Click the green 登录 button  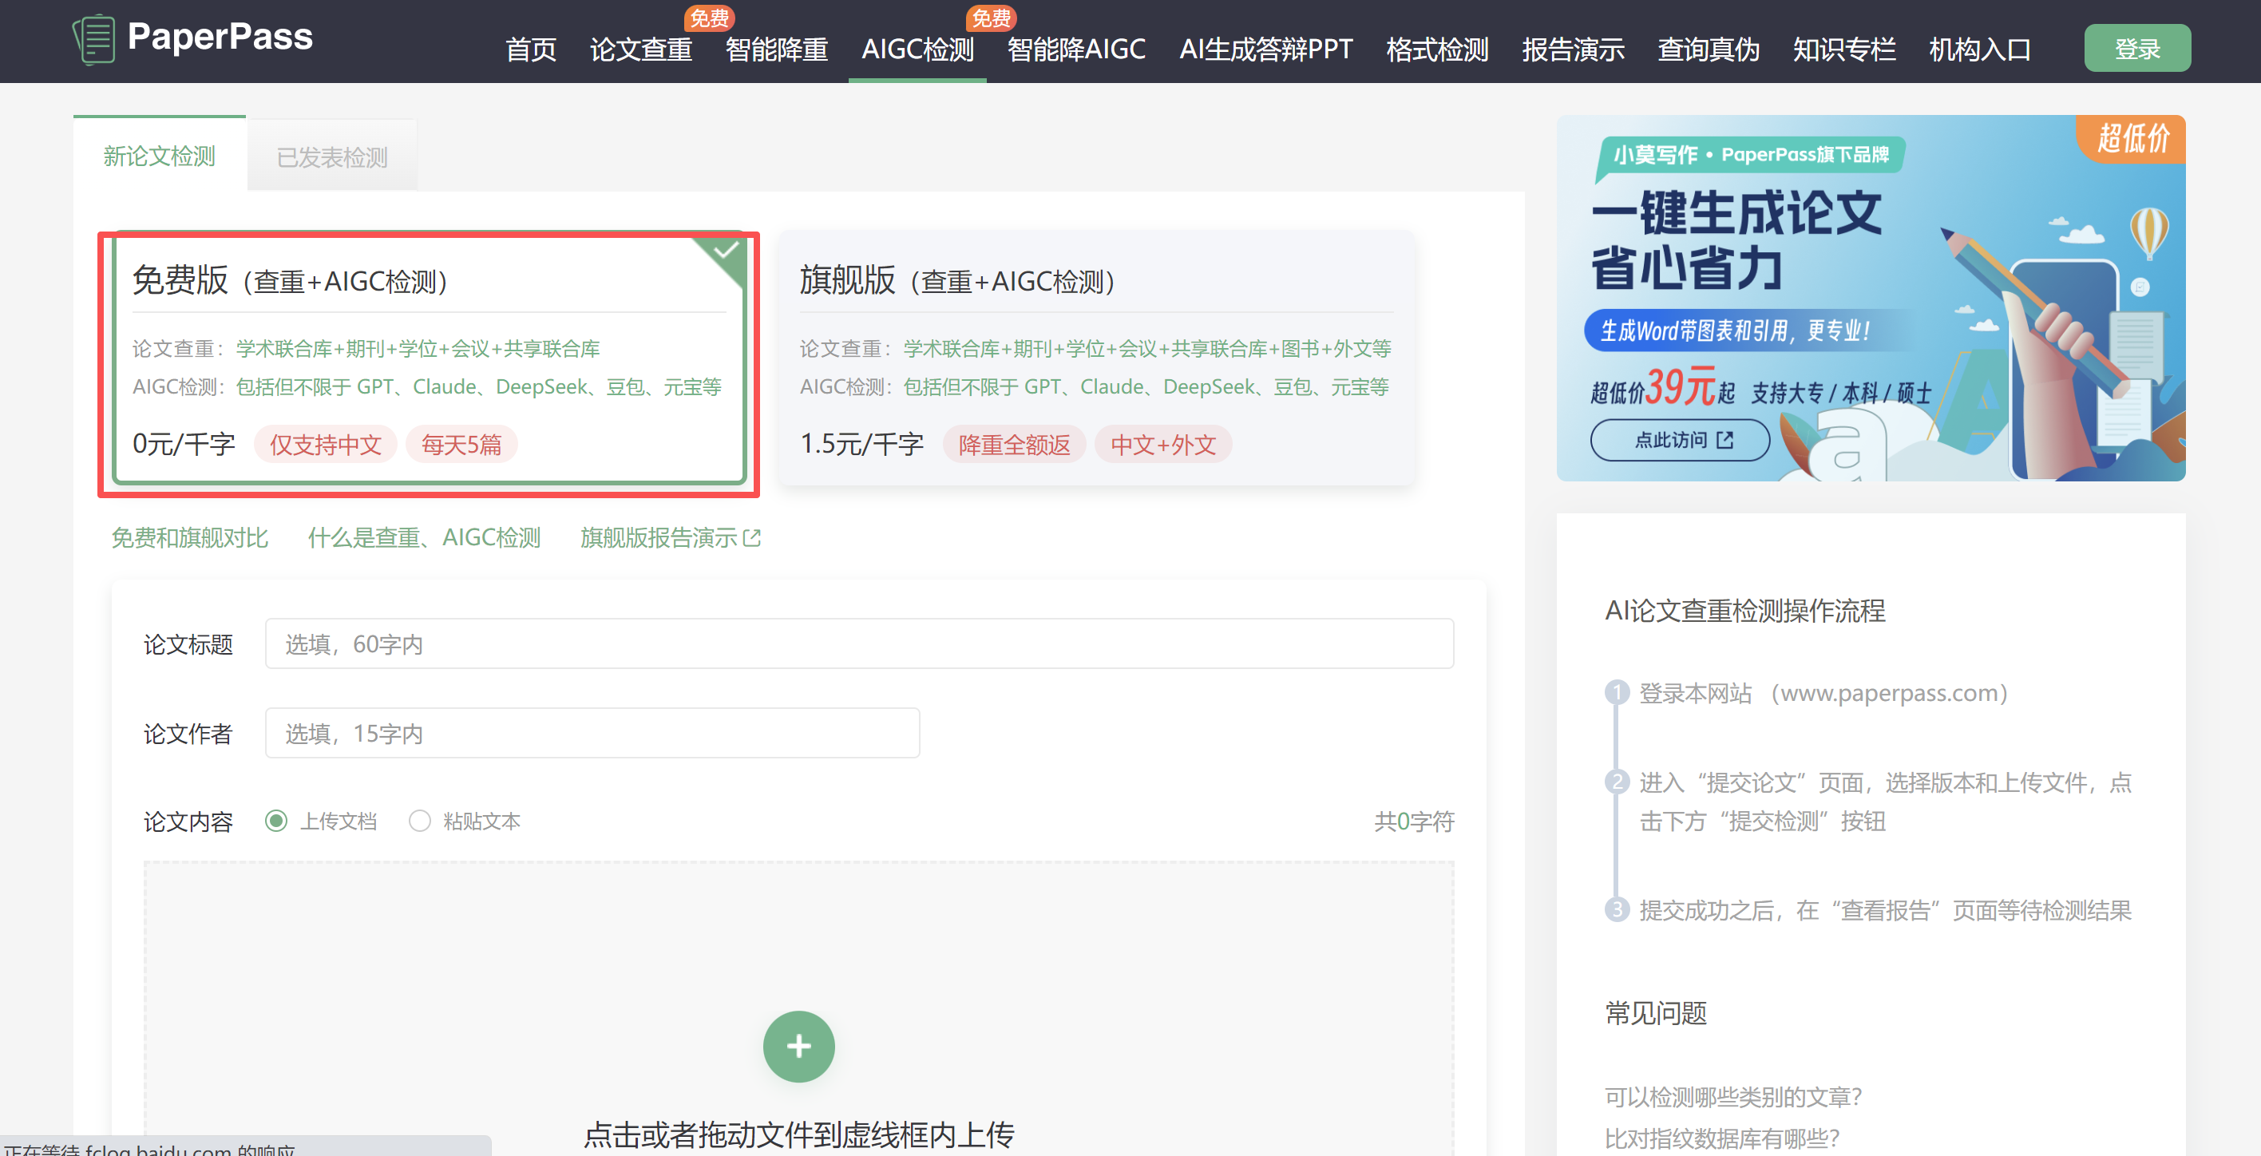(x=2136, y=48)
